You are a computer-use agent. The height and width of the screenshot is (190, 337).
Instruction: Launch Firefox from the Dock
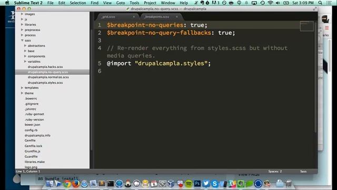pyautogui.click(x=76, y=184)
